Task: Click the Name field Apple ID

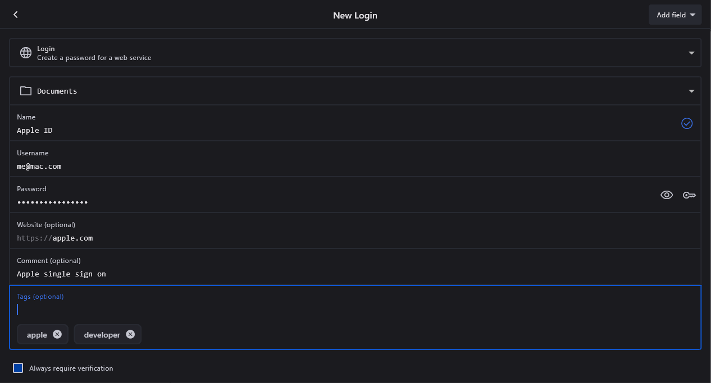Action: coord(35,130)
